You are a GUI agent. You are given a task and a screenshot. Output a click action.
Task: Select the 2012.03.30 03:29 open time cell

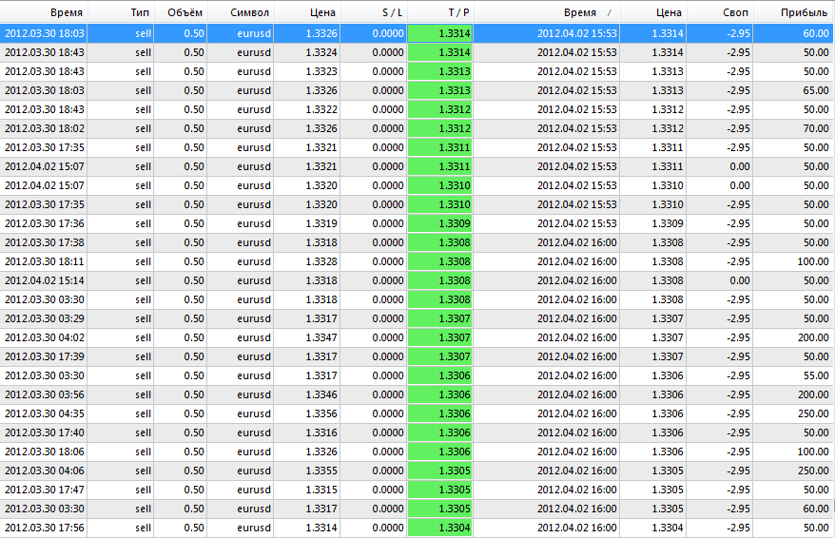click(x=44, y=318)
